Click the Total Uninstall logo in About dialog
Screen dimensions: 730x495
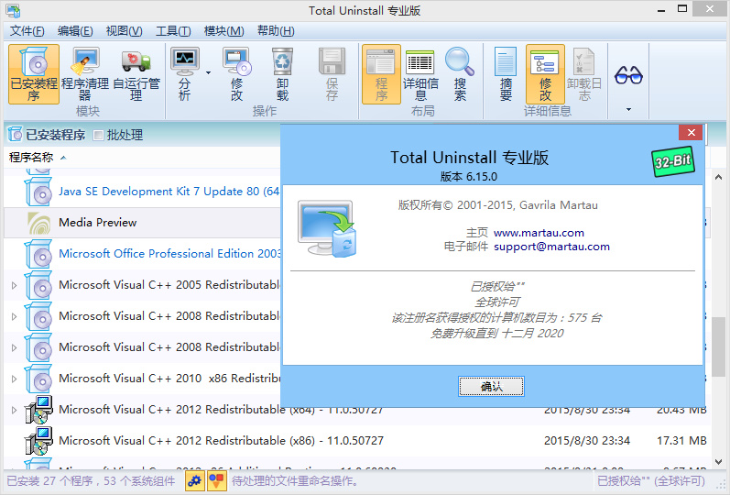[327, 228]
